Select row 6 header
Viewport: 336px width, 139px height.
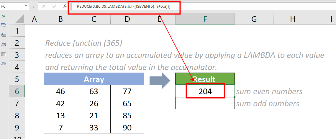click(17, 91)
